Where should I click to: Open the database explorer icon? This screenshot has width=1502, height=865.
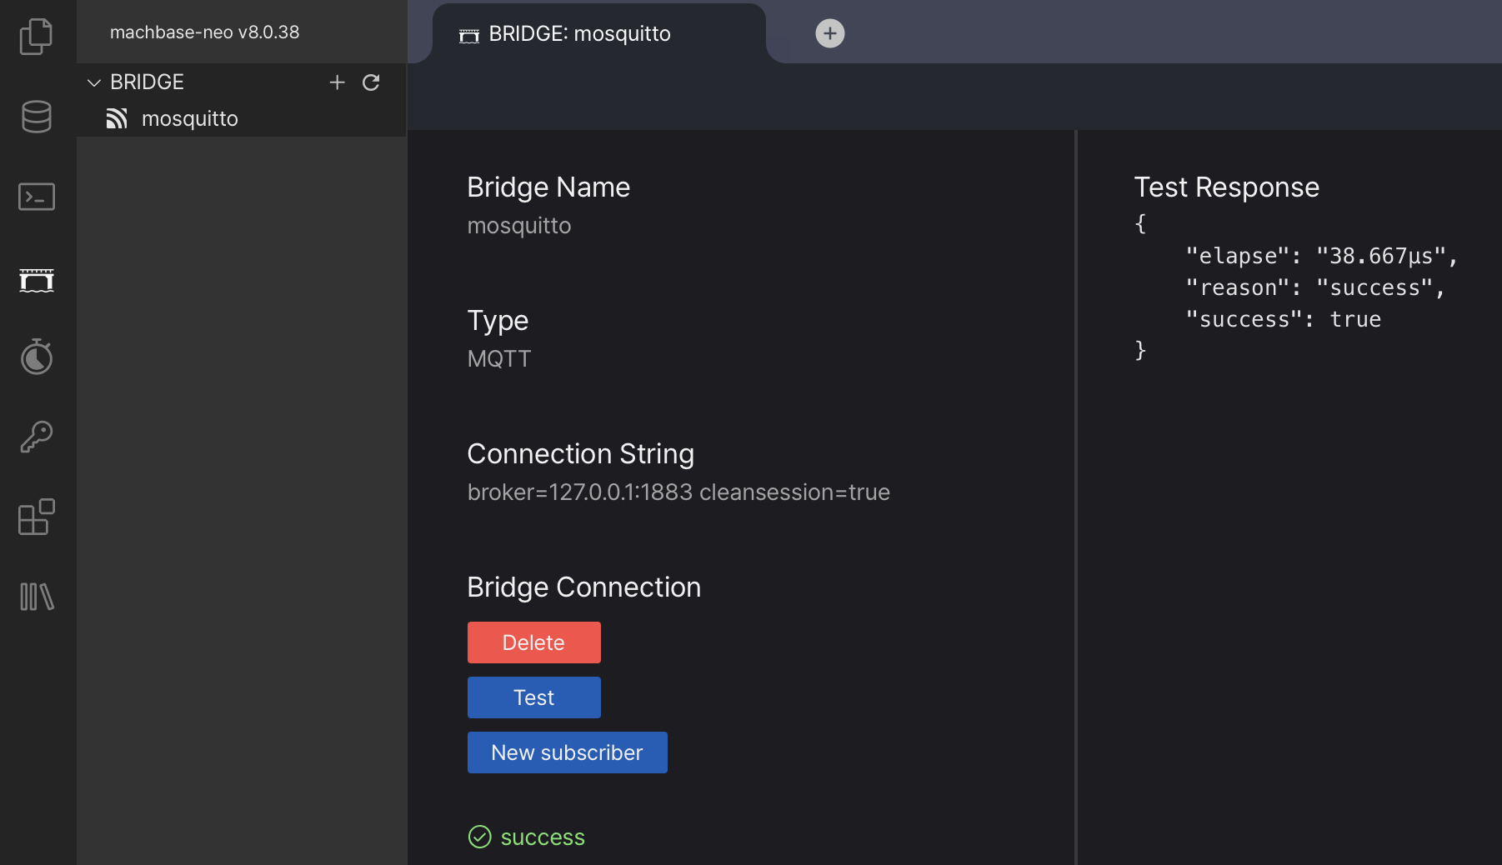point(36,117)
